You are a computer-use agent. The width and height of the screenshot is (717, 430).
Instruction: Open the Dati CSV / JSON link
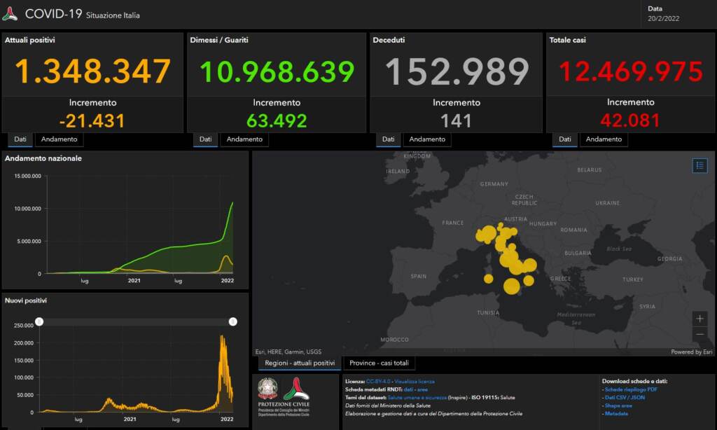625,398
